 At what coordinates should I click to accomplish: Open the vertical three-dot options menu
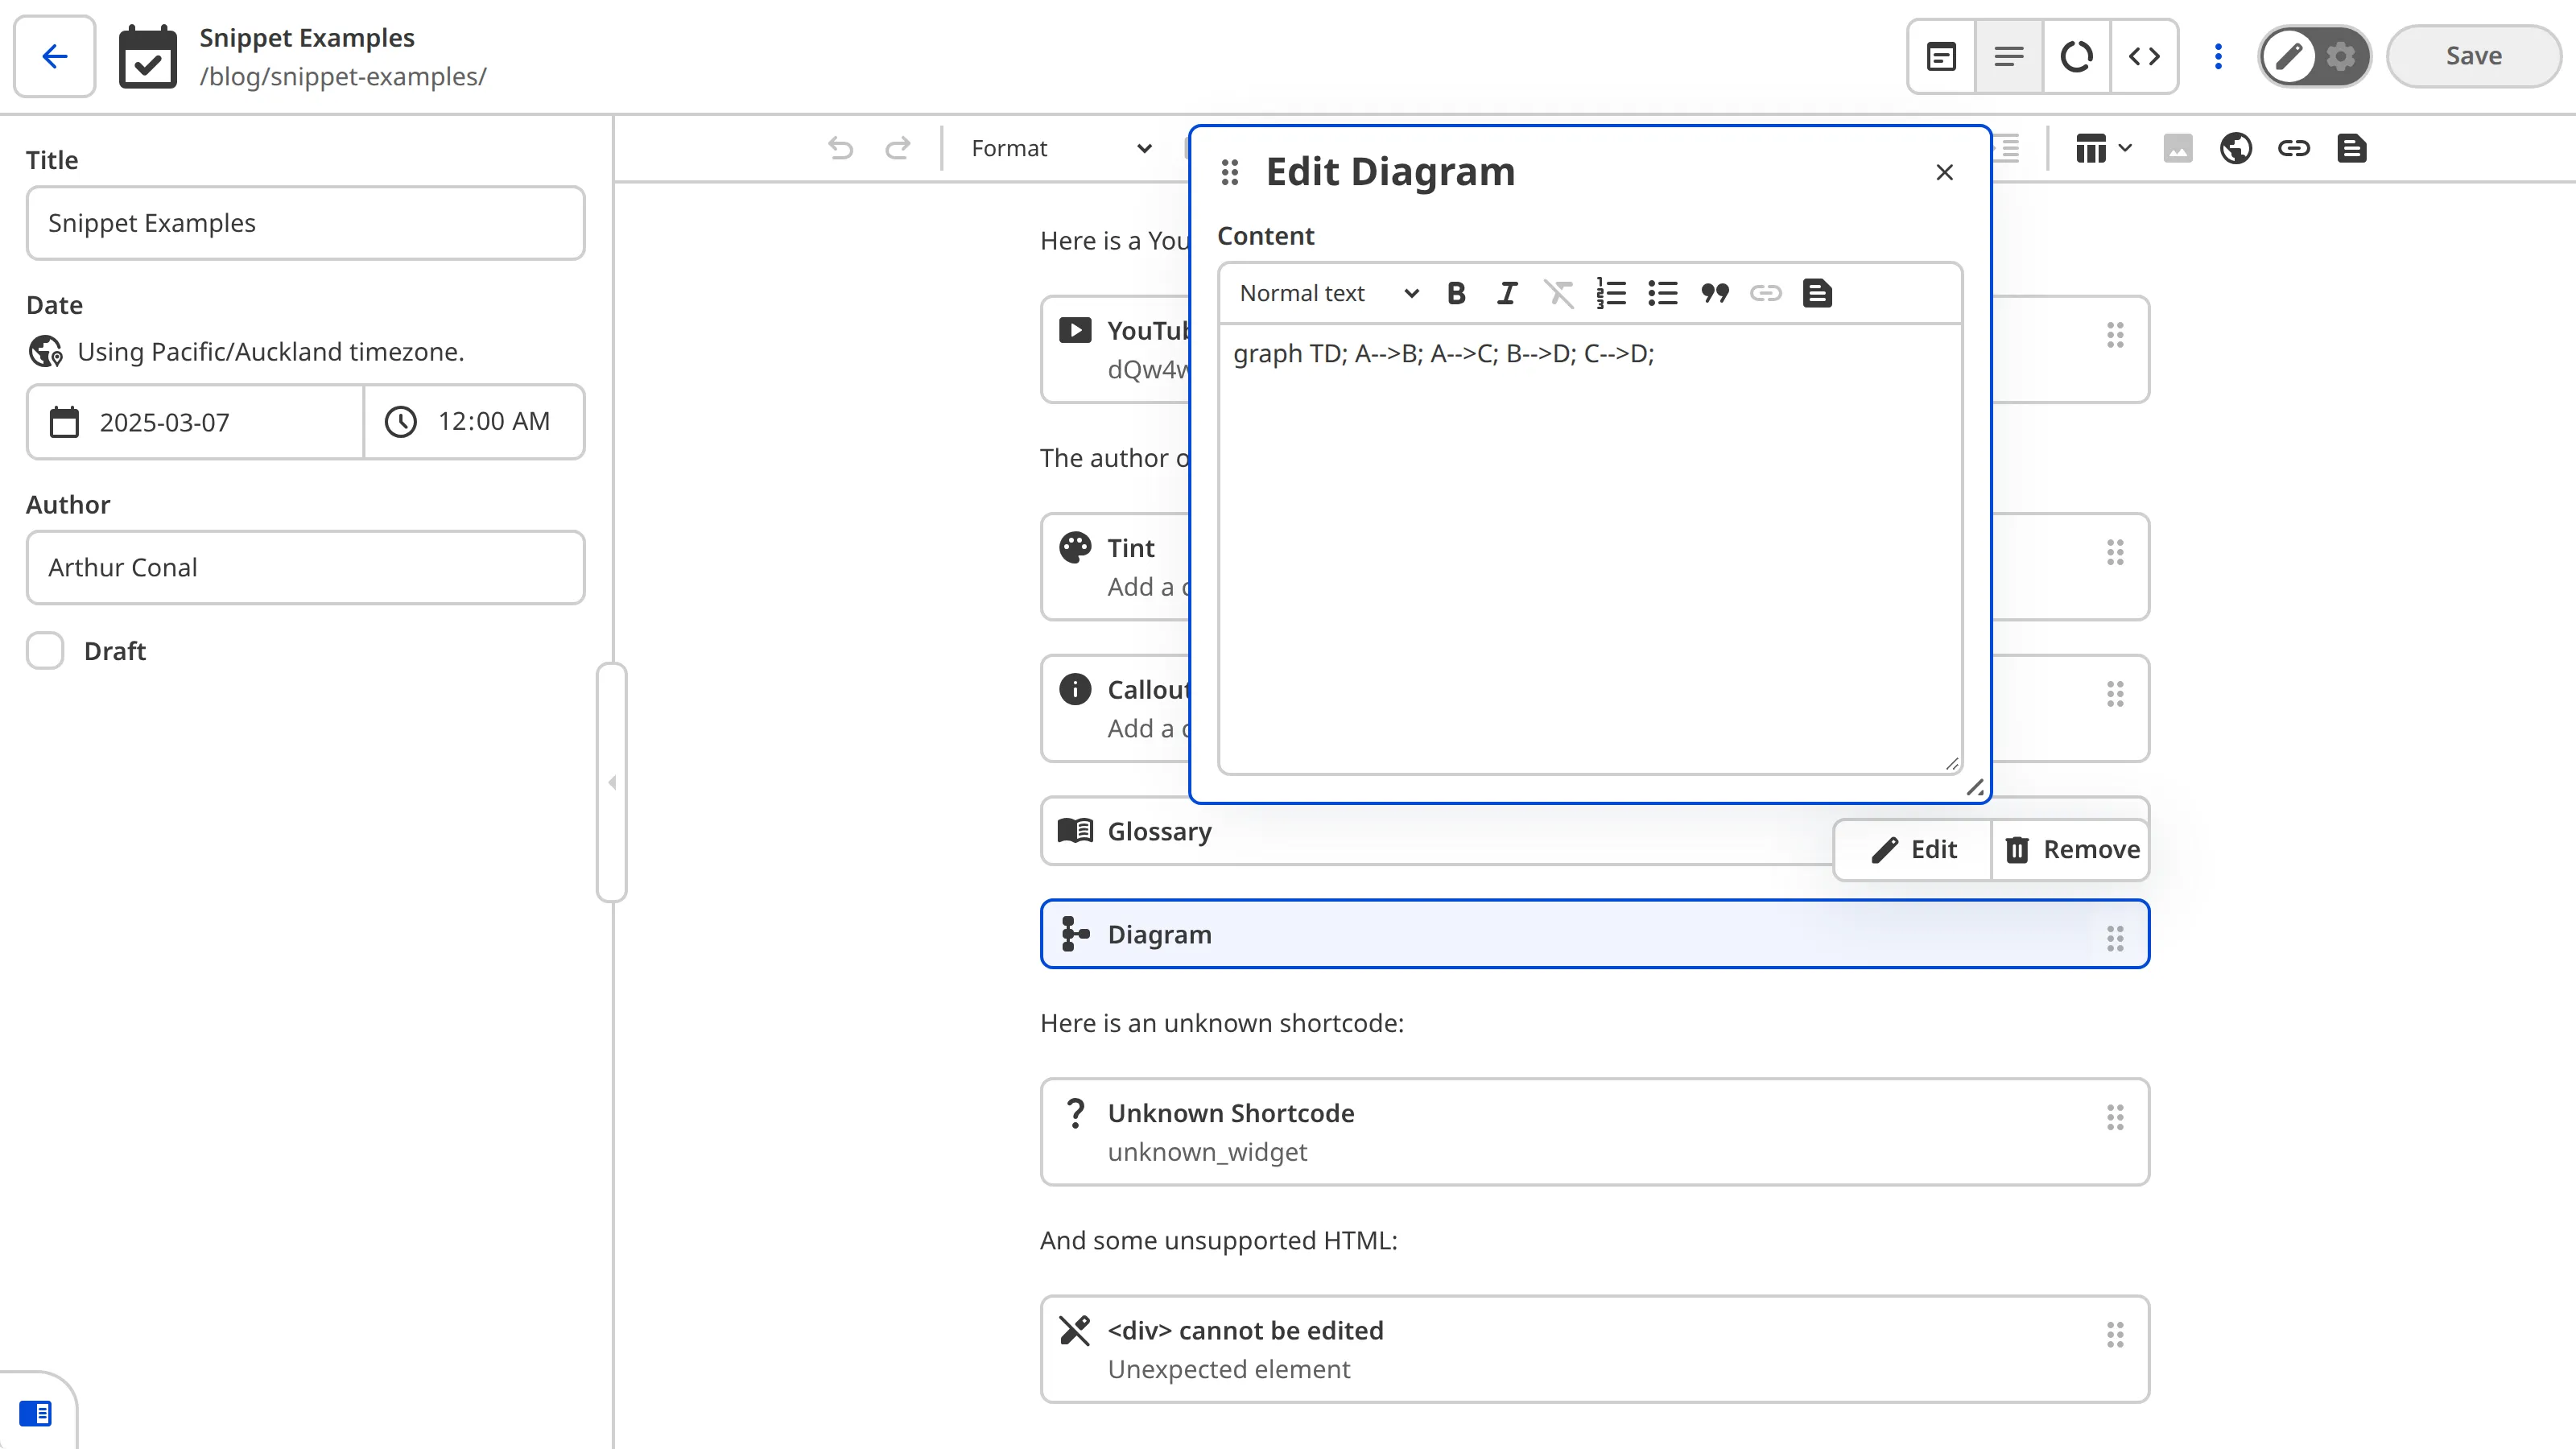(x=2218, y=56)
